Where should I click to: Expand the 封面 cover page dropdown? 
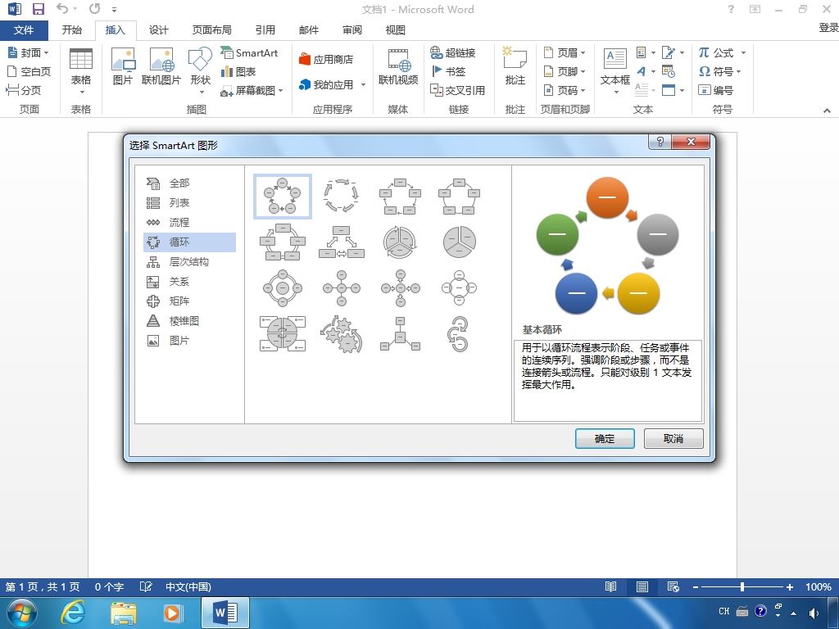pos(46,52)
